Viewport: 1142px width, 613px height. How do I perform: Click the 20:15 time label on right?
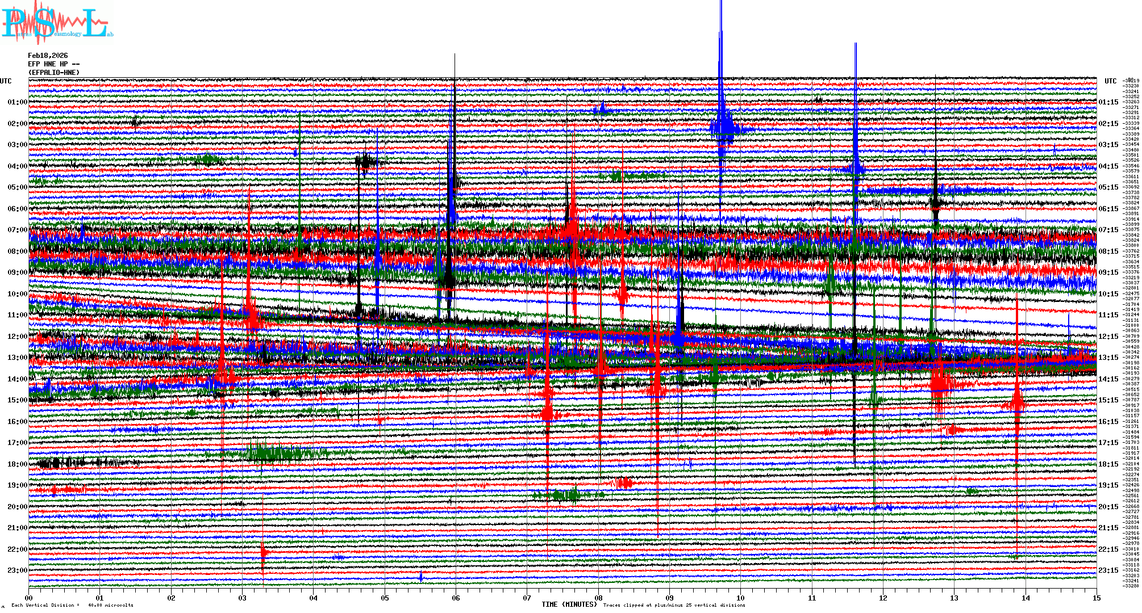tap(1108, 507)
